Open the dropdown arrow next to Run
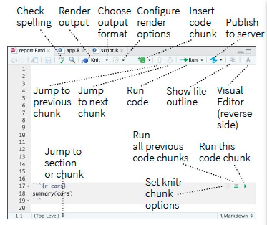The height and width of the screenshot is (225, 267). 202,60
